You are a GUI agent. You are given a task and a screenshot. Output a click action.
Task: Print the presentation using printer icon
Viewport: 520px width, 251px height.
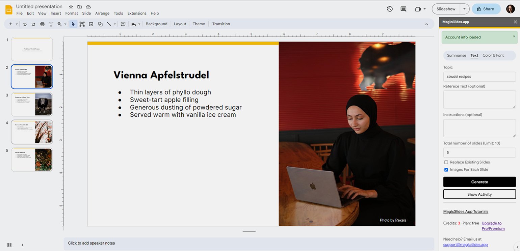click(42, 24)
